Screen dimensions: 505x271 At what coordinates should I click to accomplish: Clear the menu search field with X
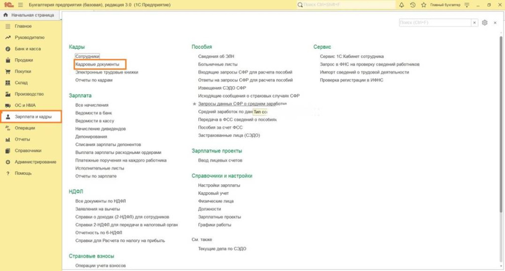coord(474,23)
